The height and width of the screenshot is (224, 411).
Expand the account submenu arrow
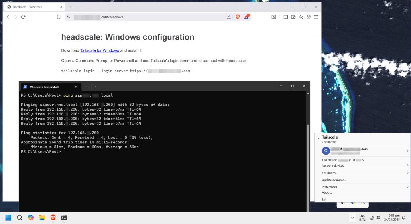point(408,151)
